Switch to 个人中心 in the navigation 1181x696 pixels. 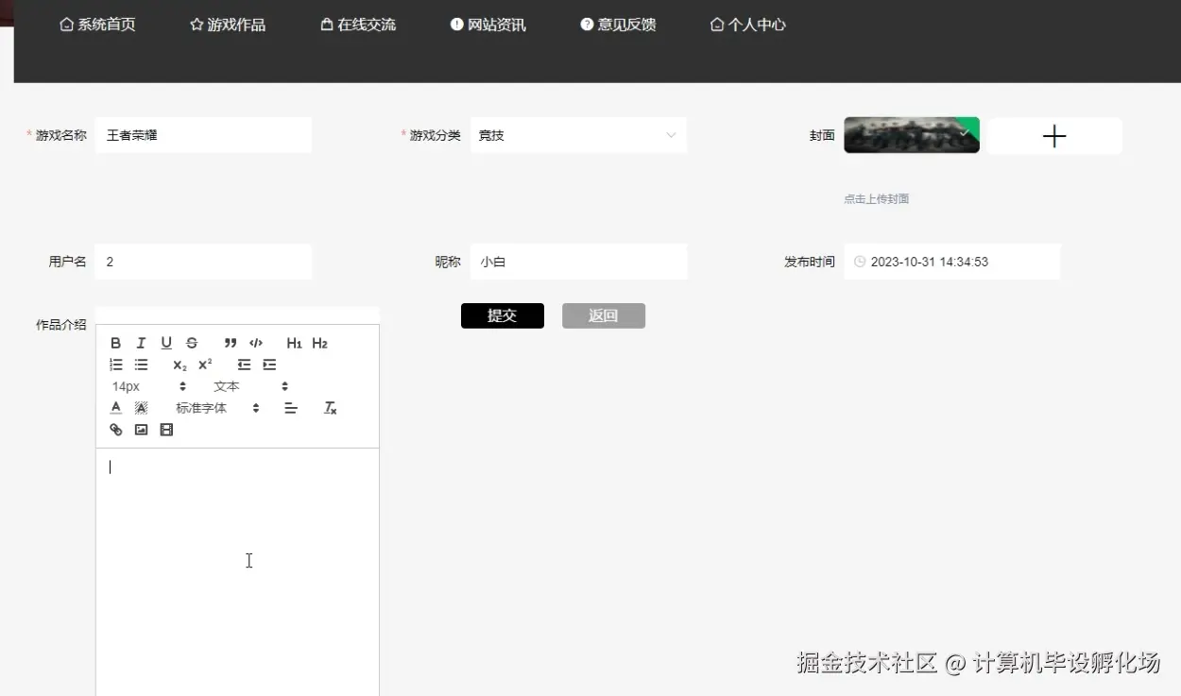(x=747, y=24)
